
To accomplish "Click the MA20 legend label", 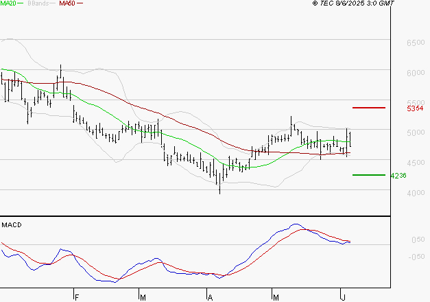I will (x=9, y=3).
